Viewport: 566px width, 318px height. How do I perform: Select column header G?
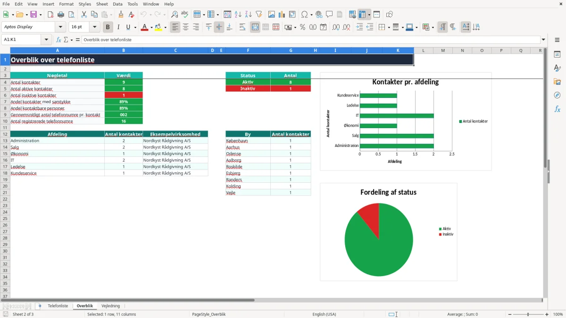pyautogui.click(x=291, y=50)
